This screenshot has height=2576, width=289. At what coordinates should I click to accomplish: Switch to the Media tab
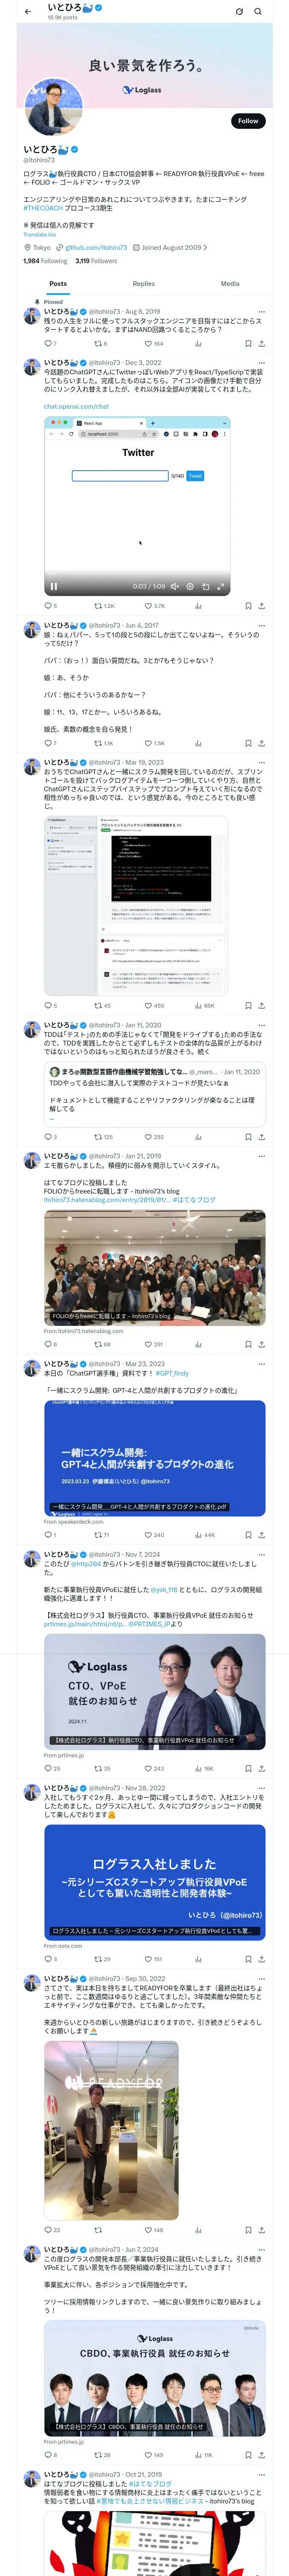tap(230, 284)
